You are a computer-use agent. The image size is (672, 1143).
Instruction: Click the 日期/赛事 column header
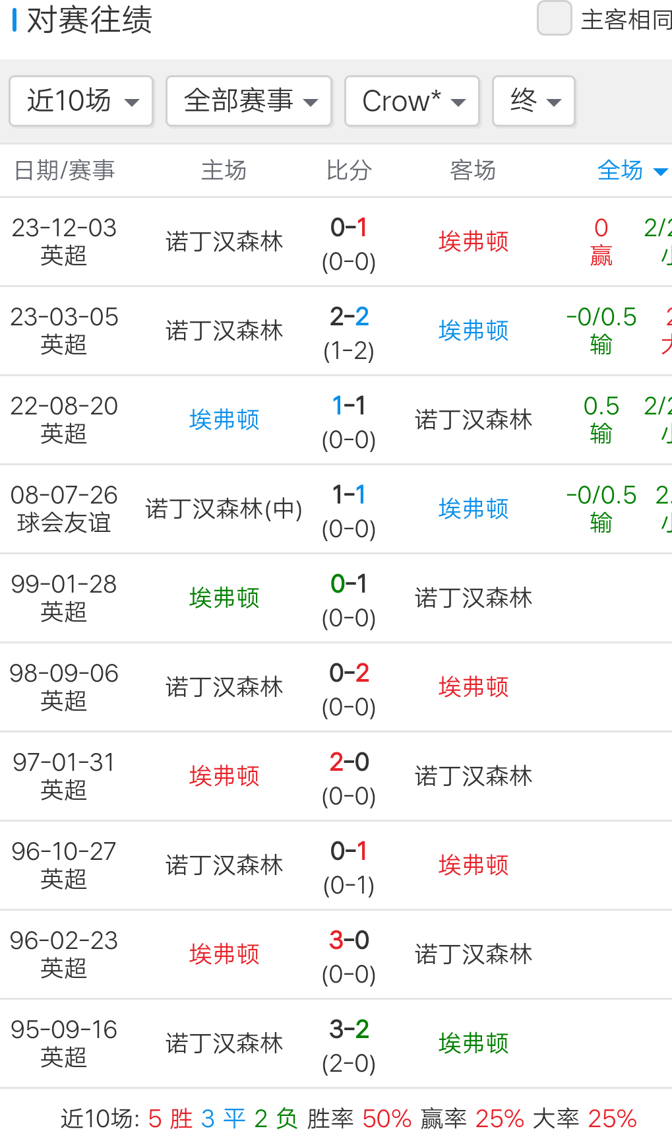point(65,170)
